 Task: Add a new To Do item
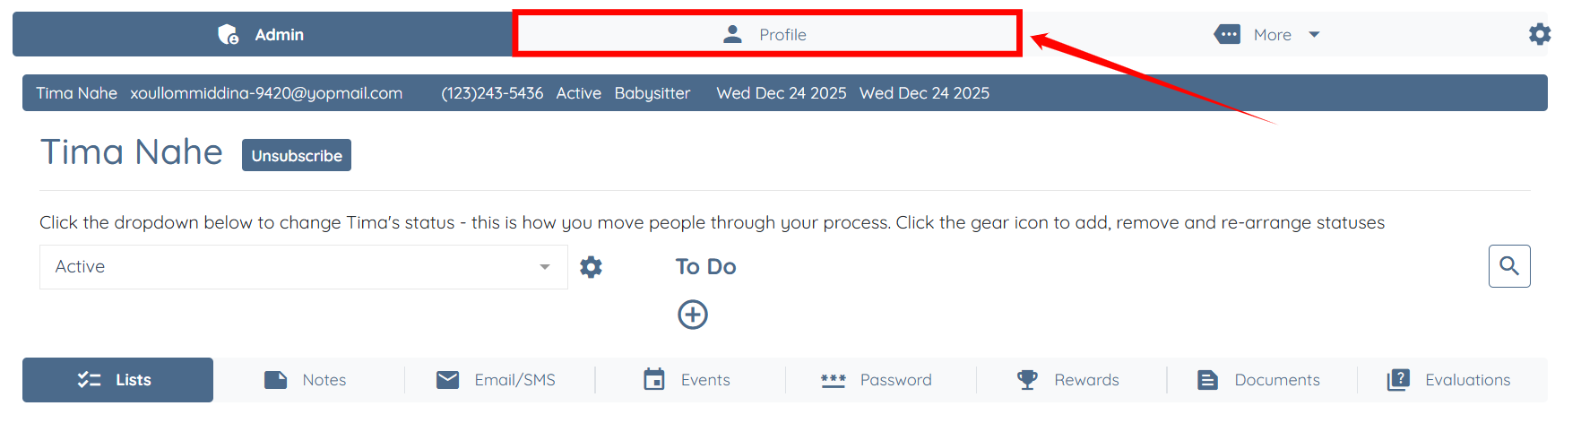tap(692, 315)
